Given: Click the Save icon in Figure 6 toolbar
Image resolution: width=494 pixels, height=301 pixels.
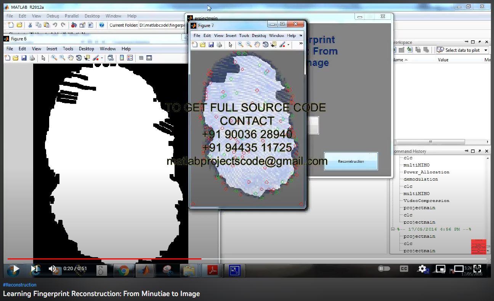Looking at the screenshot, I should (24, 58).
